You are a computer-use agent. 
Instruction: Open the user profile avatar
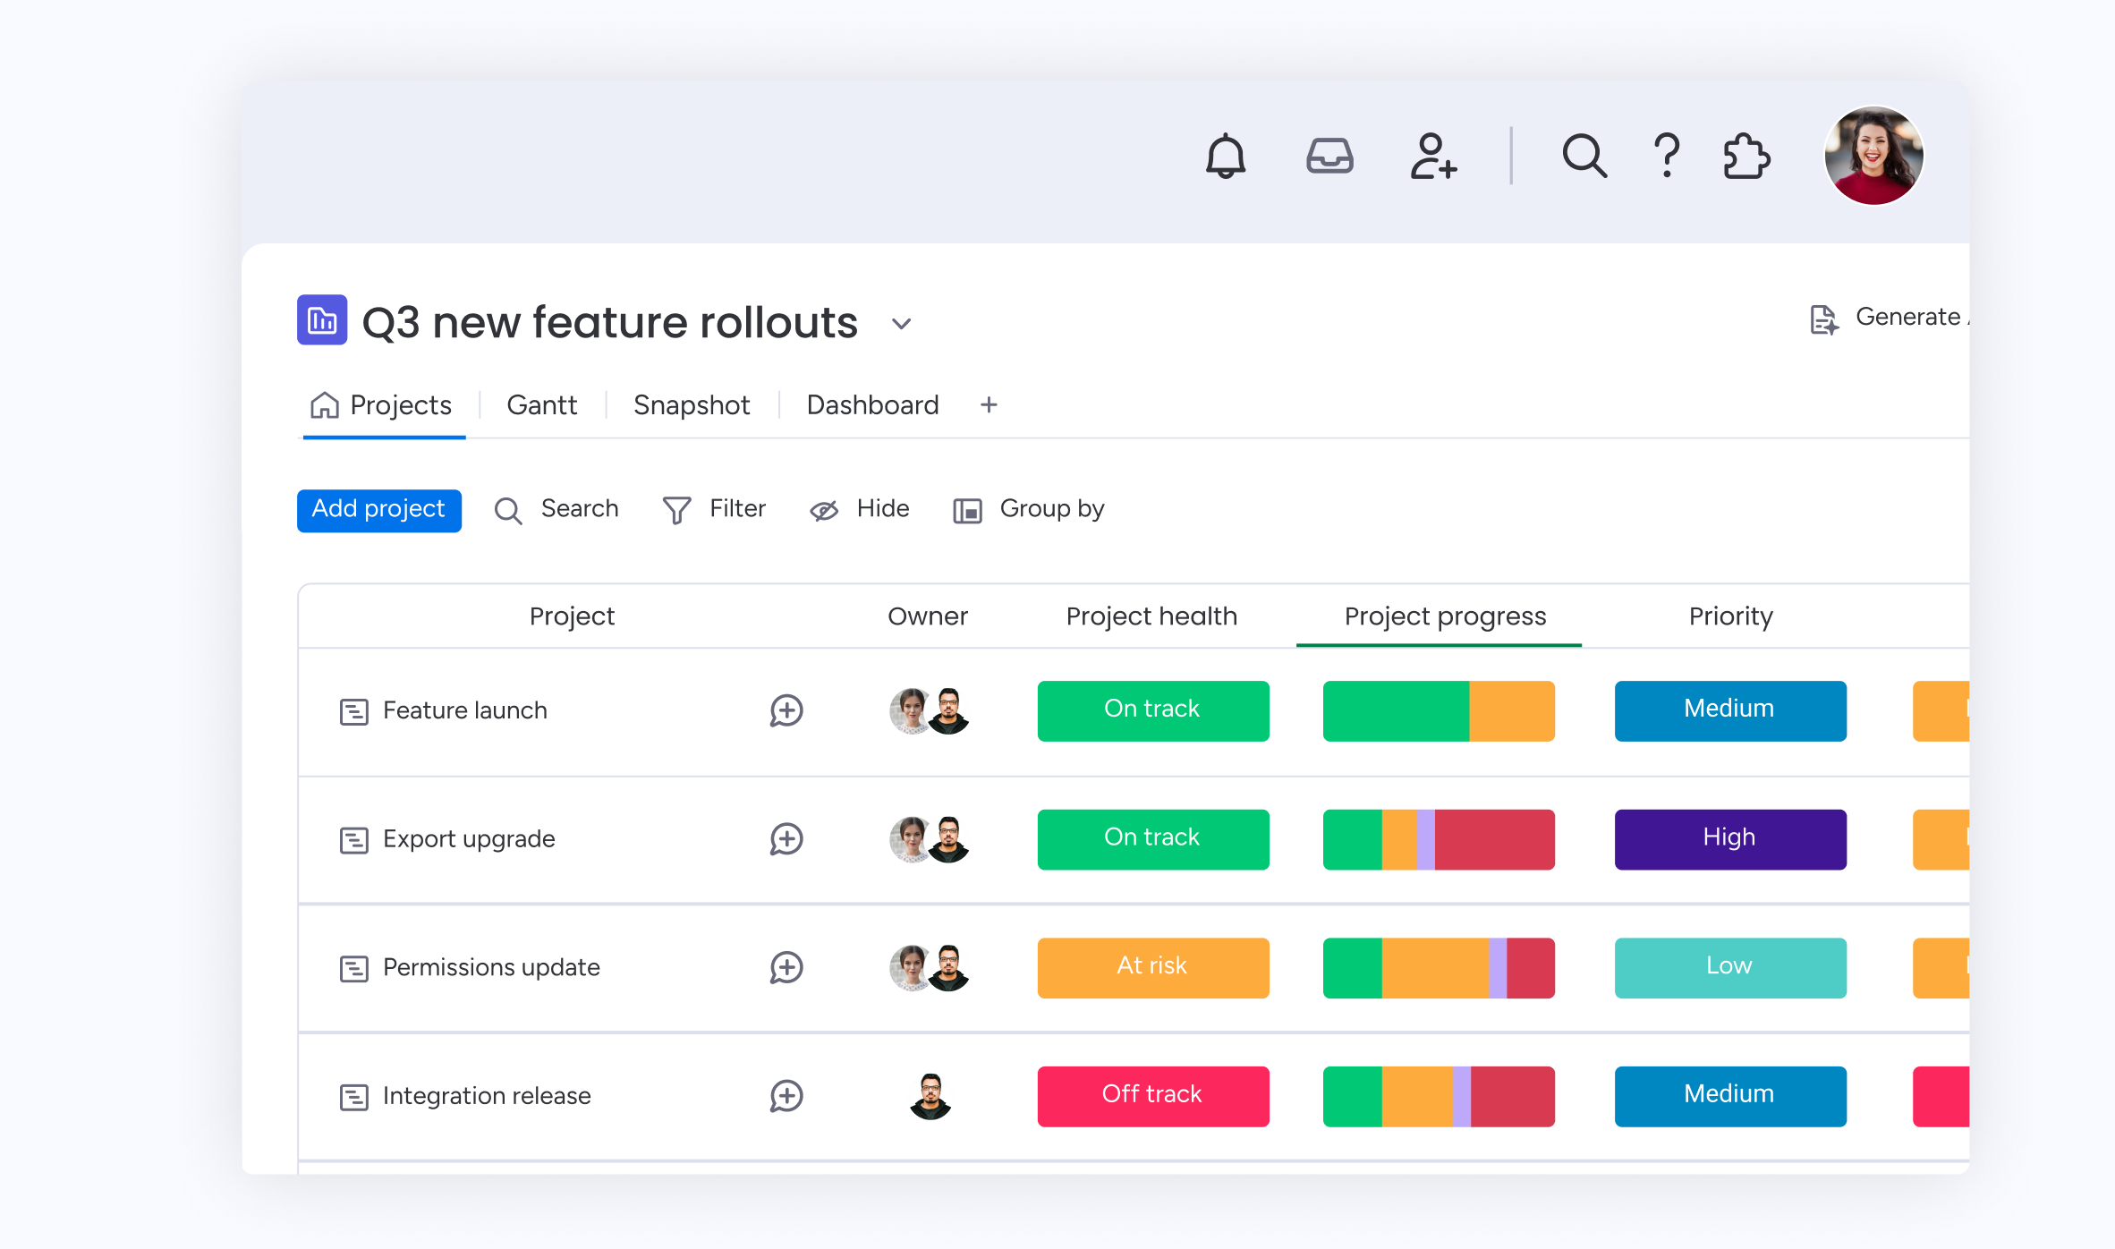click(x=1873, y=156)
